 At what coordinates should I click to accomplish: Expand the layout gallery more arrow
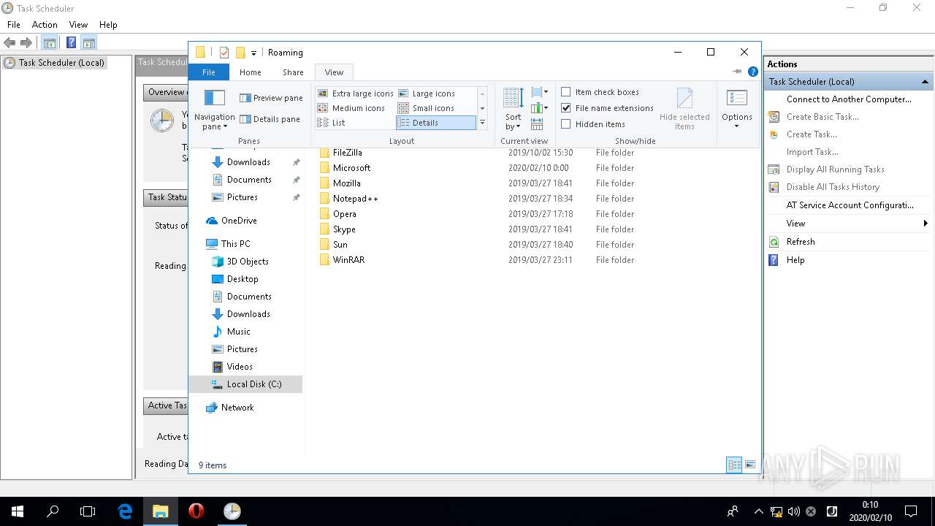[x=482, y=123]
